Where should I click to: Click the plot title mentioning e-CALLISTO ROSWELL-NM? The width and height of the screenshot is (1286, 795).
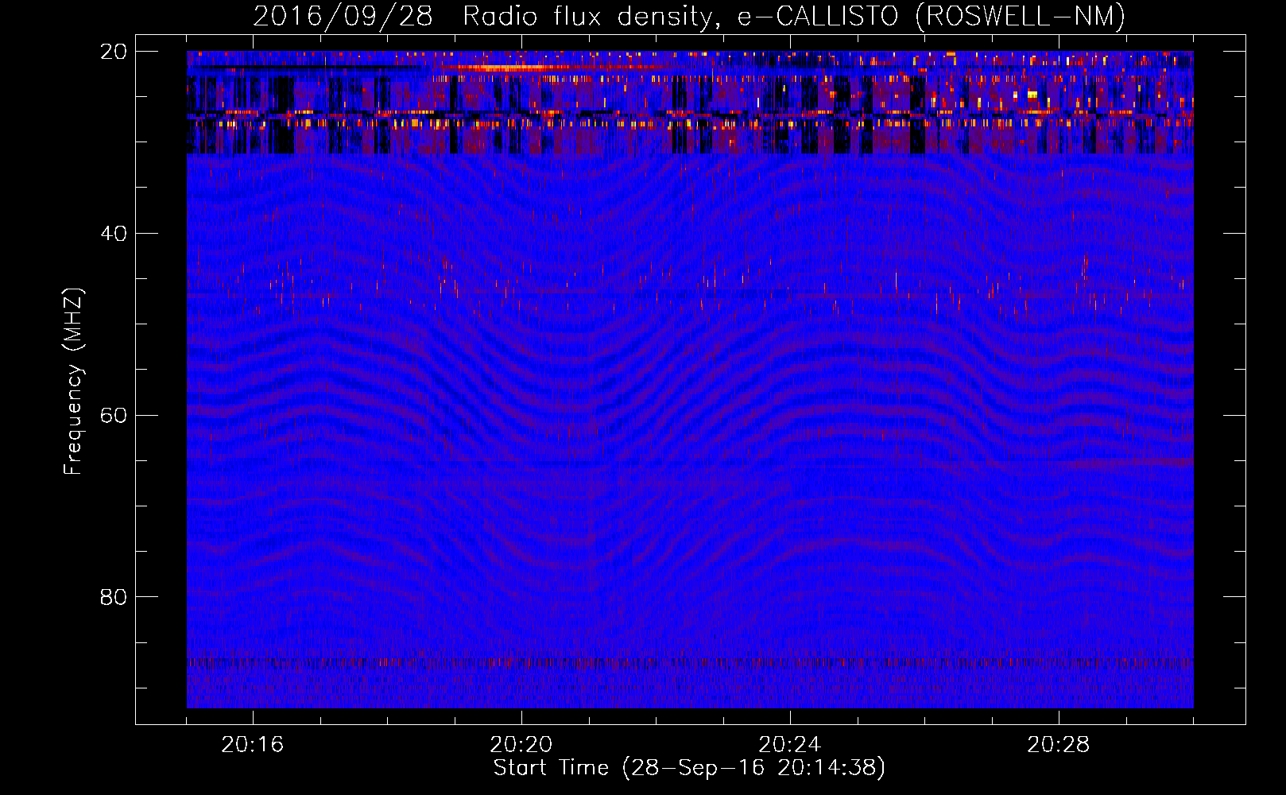point(689,16)
